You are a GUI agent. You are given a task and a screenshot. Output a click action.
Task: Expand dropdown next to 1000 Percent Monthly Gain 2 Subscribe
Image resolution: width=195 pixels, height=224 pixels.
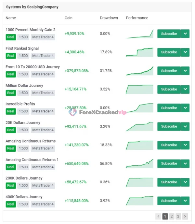tap(185, 34)
